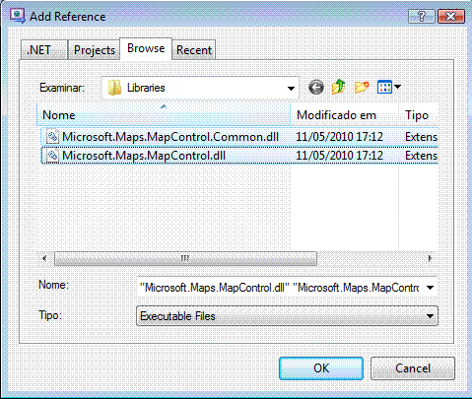Go back using the round arrow icon
The height and width of the screenshot is (399, 472).
point(316,88)
